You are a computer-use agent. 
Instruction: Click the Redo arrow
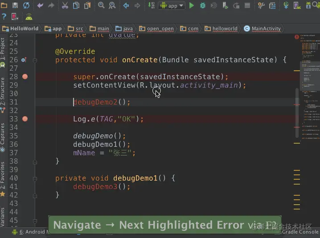click(x=51, y=5)
